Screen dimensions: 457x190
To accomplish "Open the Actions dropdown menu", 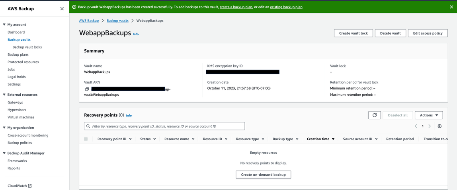I will [429, 115].
